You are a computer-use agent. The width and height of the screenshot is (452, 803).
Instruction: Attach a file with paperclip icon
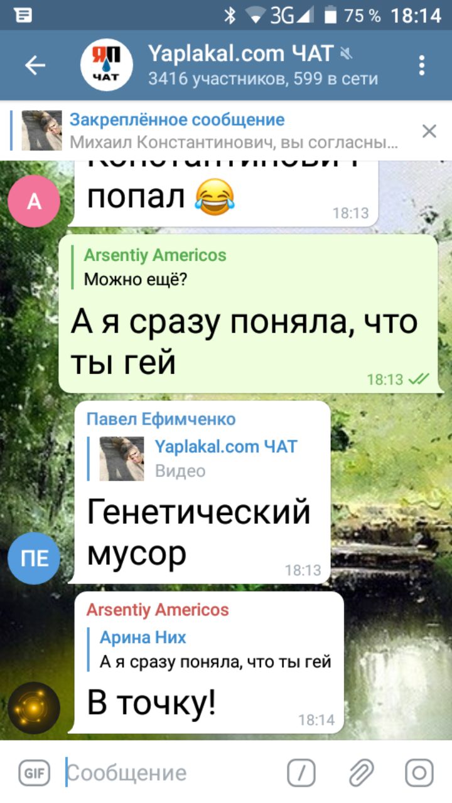(x=361, y=773)
